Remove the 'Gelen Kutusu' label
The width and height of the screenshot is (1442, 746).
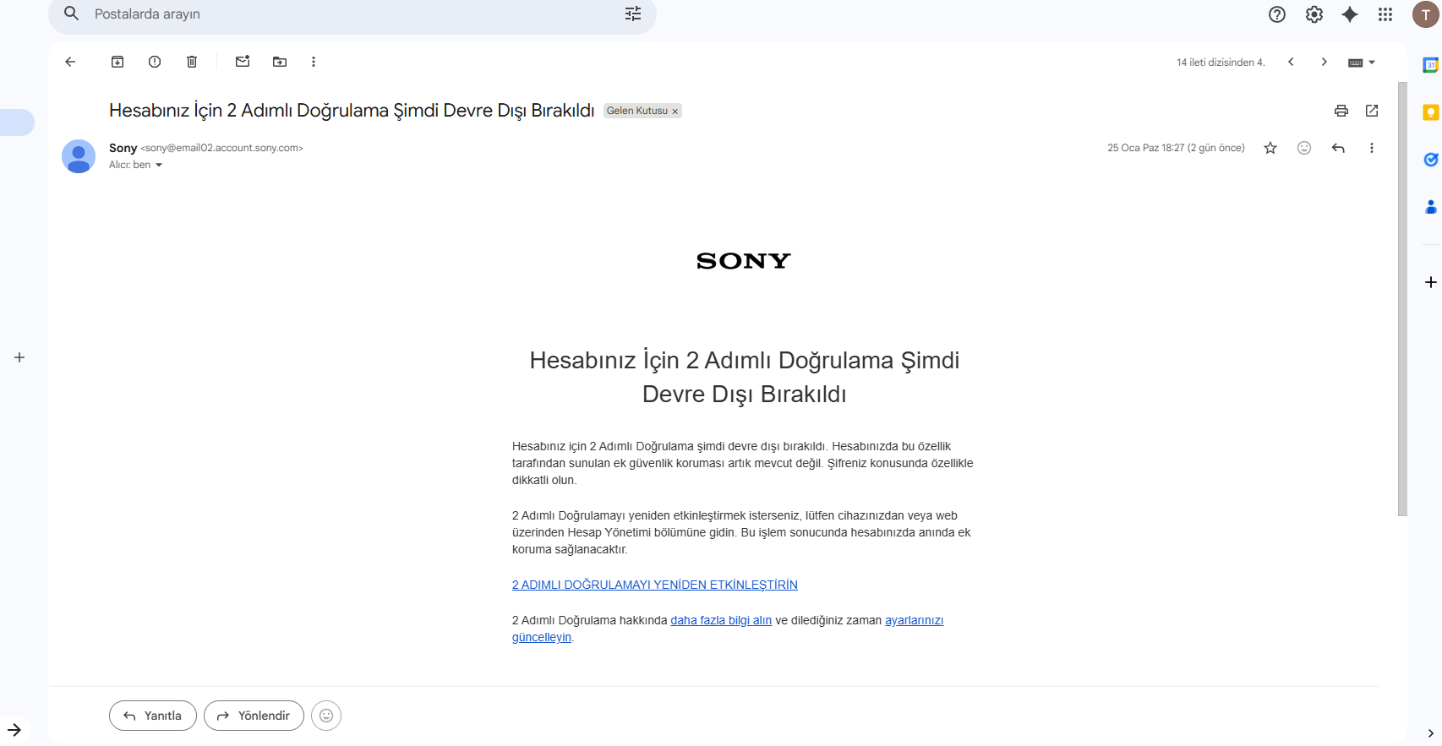[x=675, y=112]
